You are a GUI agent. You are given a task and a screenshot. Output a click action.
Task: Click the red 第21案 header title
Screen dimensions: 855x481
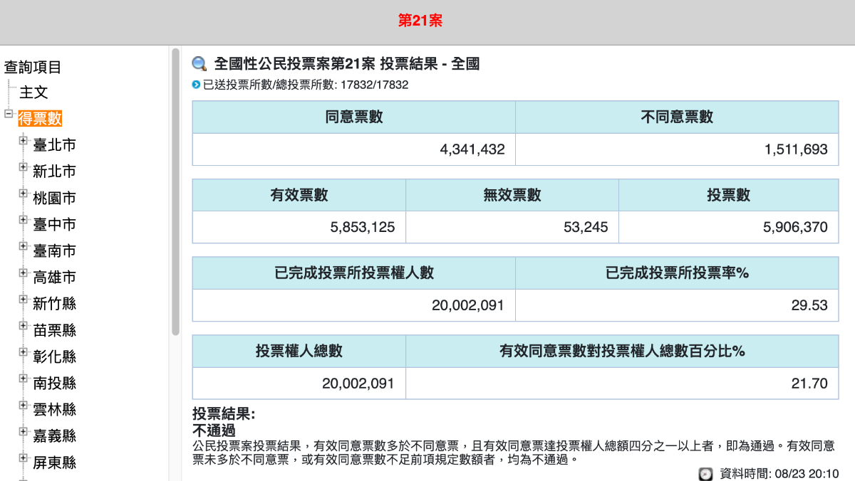click(x=420, y=21)
